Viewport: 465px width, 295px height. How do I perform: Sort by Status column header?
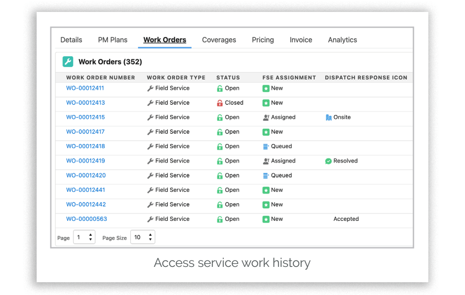coord(228,78)
